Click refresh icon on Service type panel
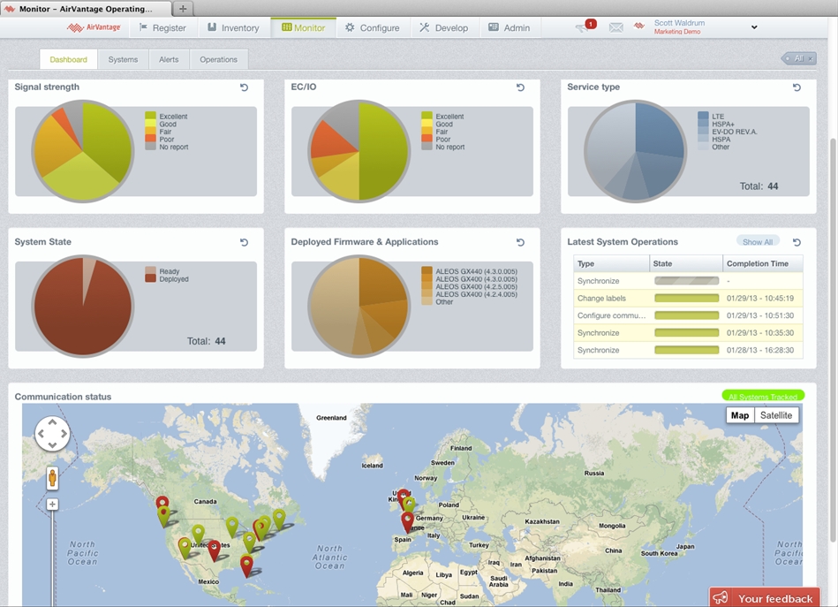Viewport: 838px width, 607px height. coord(796,87)
